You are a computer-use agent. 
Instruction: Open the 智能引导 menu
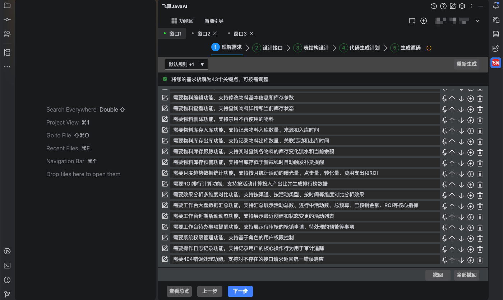click(214, 21)
